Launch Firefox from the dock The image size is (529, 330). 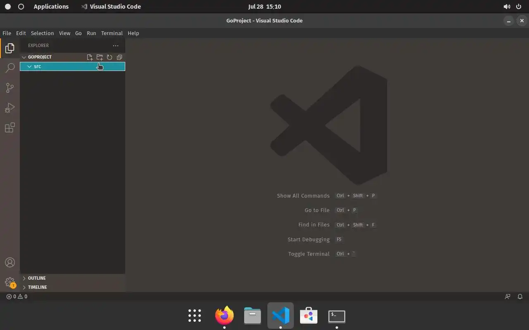[x=224, y=316]
